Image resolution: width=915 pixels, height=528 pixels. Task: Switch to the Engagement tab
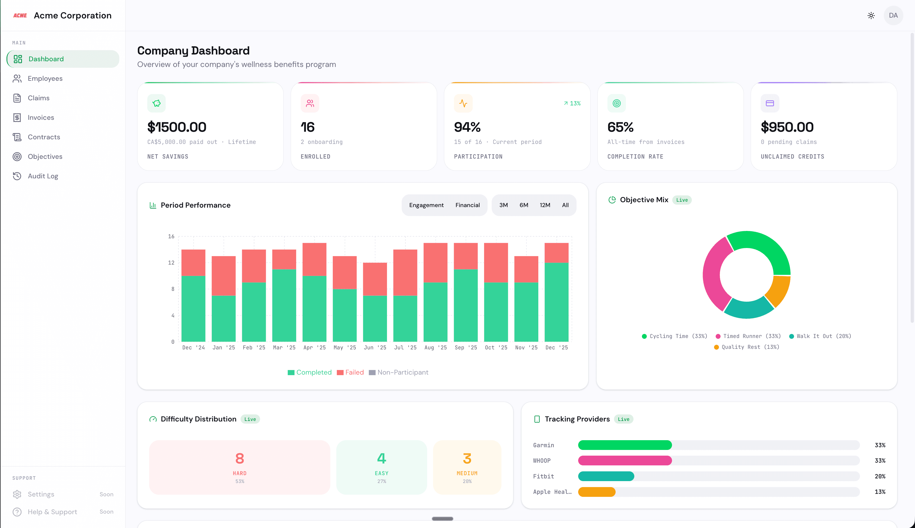click(427, 205)
